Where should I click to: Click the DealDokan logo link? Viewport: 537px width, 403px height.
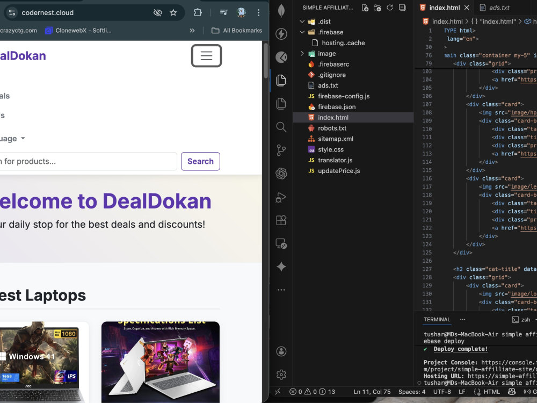pyautogui.click(x=23, y=55)
